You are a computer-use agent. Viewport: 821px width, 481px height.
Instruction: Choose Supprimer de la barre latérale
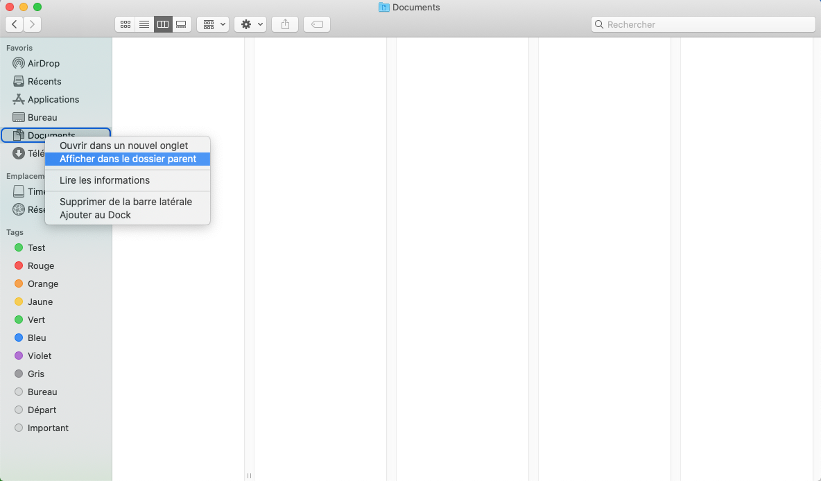[x=126, y=202]
